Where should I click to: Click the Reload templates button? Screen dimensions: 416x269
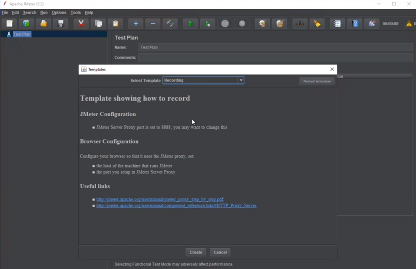tap(317, 81)
